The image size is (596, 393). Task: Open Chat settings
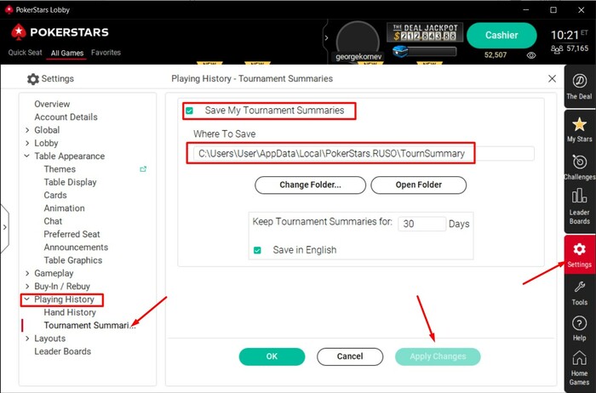(53, 221)
